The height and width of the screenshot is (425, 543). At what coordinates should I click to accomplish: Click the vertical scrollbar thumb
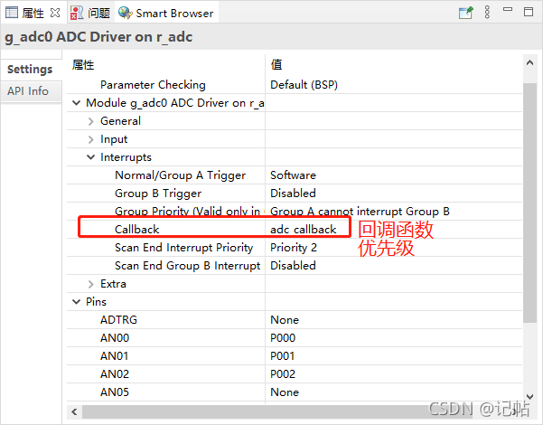pos(529,203)
